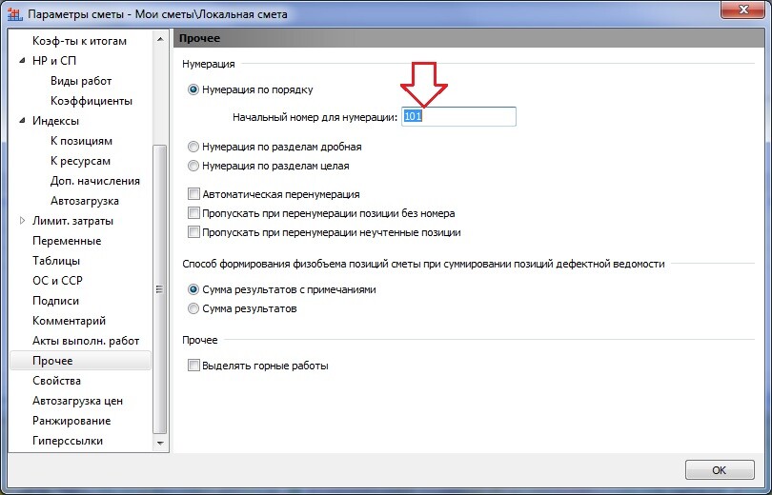This screenshot has height=495, width=772.
Task: Click the tree scrollbar up arrow
Action: 160,39
